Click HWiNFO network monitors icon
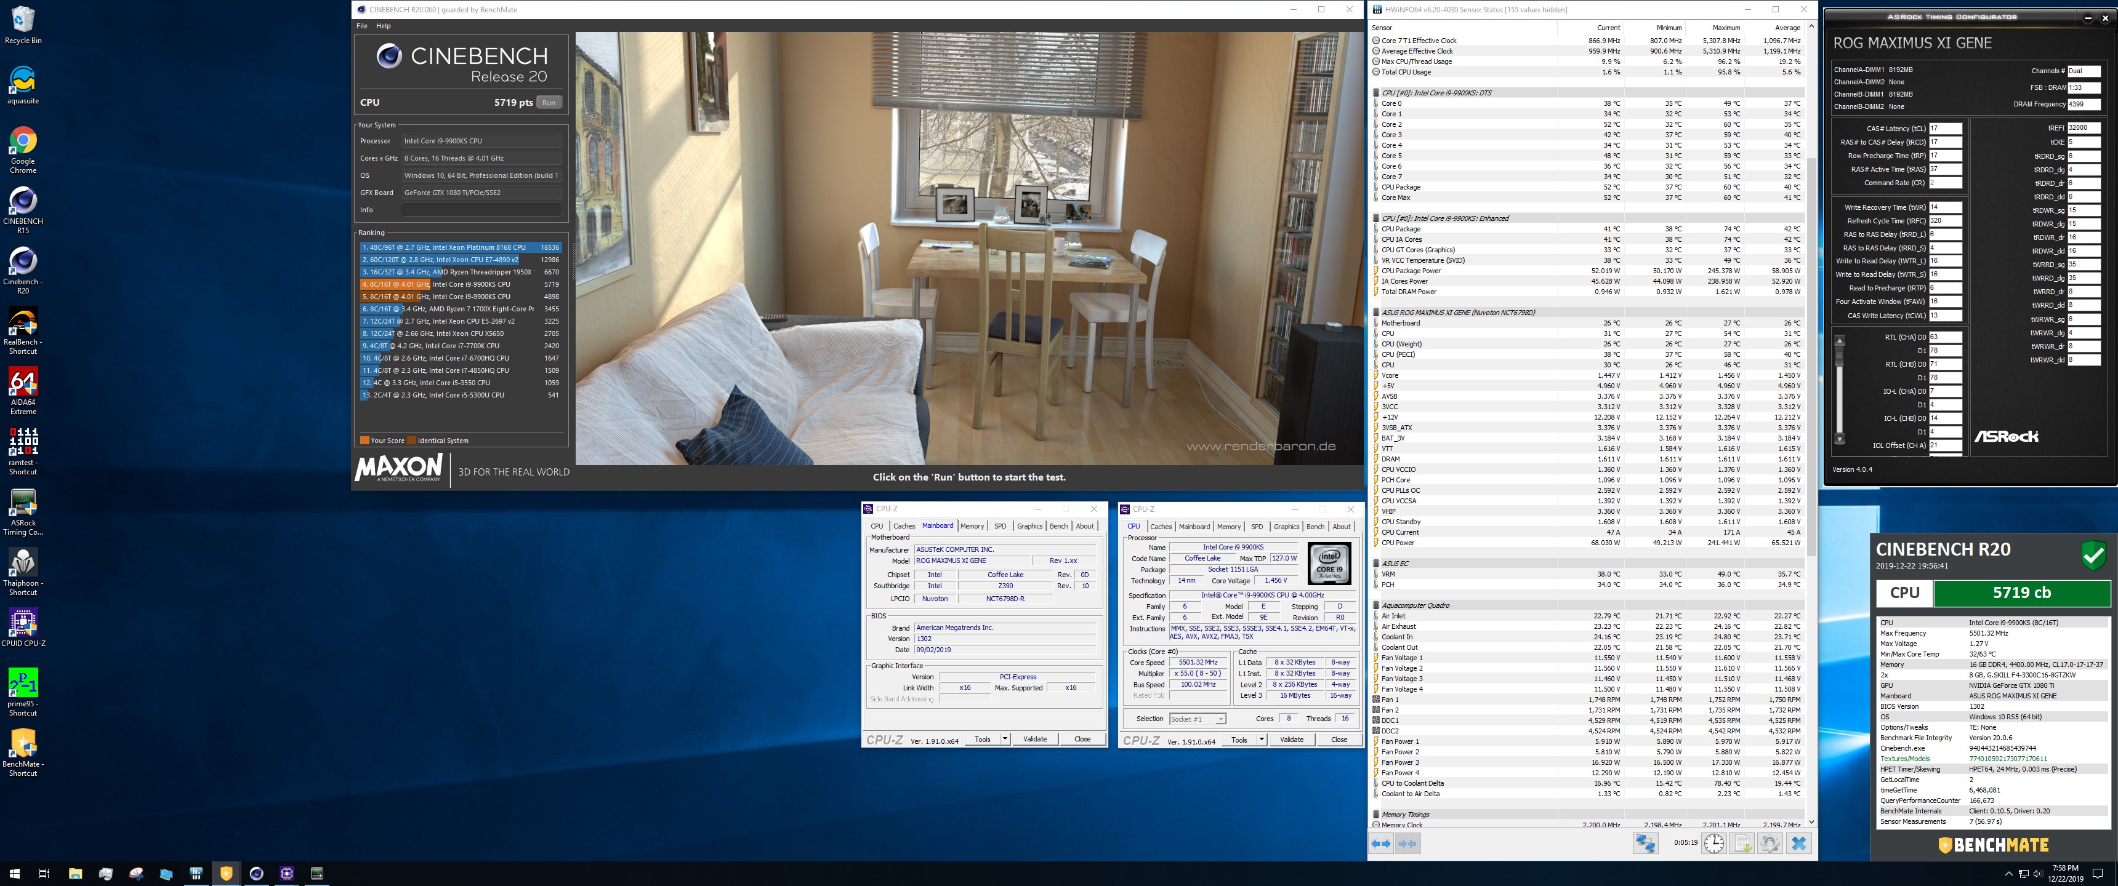Viewport: 2118px width, 886px height. click(x=1645, y=844)
